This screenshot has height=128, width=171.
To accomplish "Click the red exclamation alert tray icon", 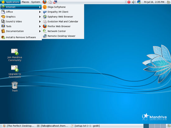I will tap(129, 2).
